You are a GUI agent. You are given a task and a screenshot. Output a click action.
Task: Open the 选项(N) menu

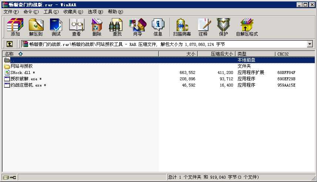click(x=95, y=12)
